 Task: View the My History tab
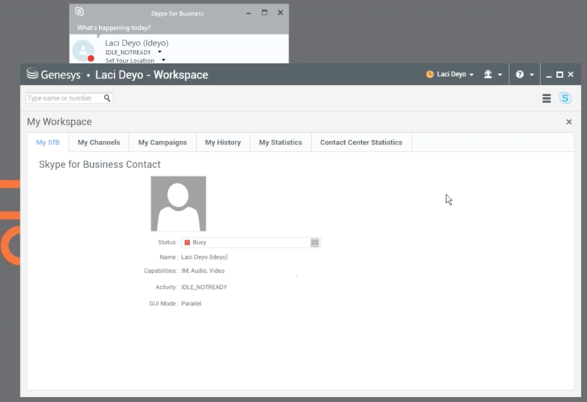(x=222, y=142)
